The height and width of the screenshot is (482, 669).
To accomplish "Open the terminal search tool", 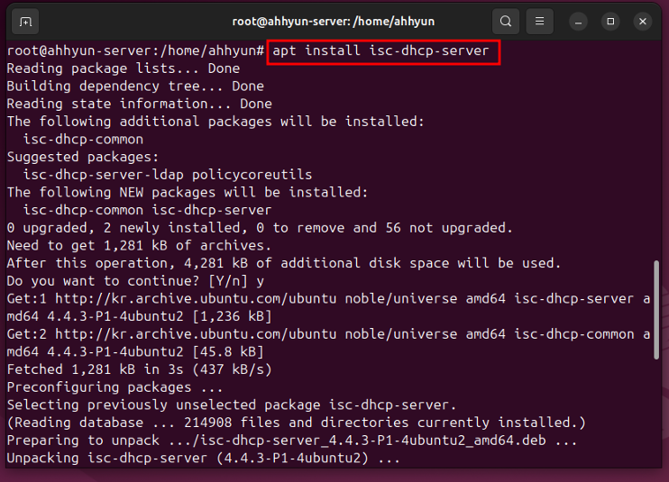I will pos(506,22).
